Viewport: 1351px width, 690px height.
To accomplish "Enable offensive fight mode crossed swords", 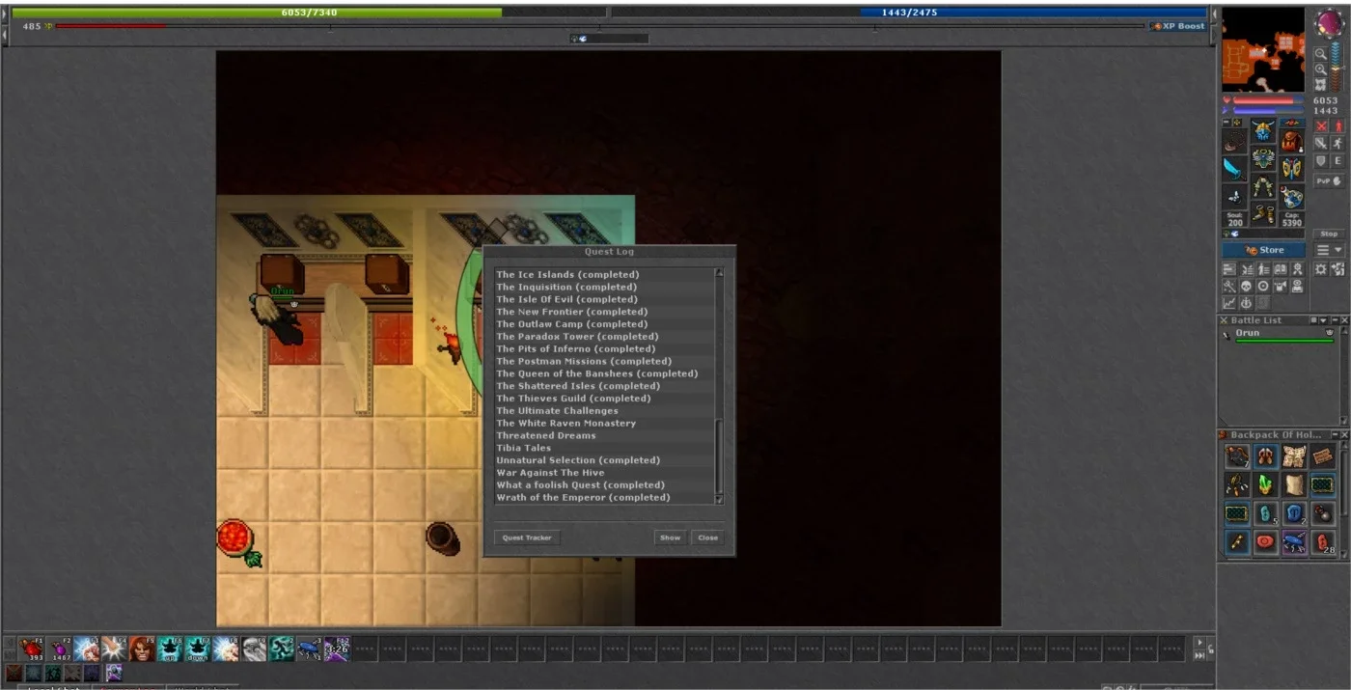I will point(1321,126).
